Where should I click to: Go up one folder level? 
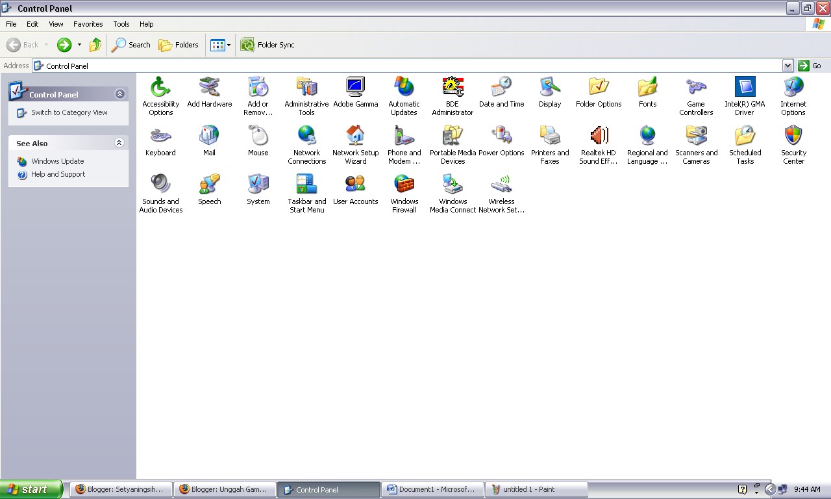pos(95,45)
